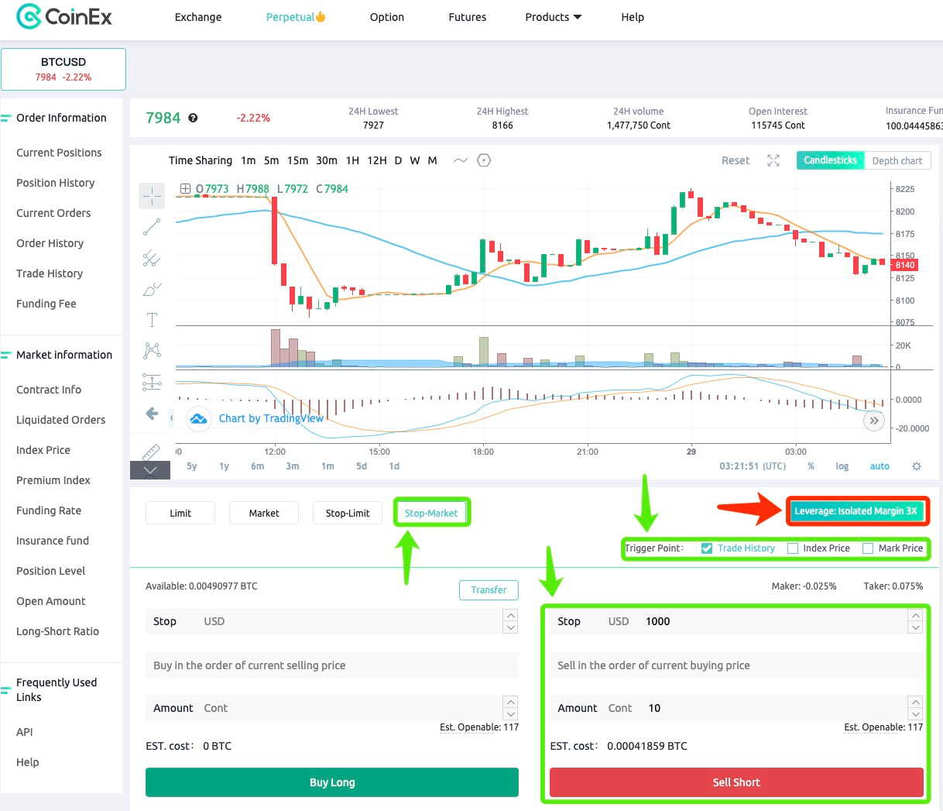Increase the buy-side Stop price stepper
This screenshot has width=943, height=811.
[510, 615]
